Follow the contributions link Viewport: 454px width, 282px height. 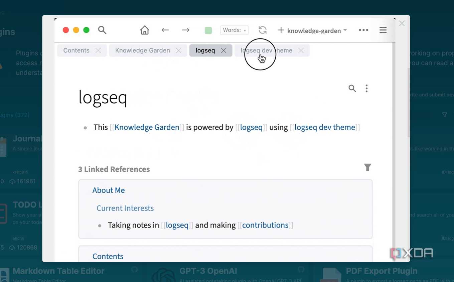pos(265,225)
